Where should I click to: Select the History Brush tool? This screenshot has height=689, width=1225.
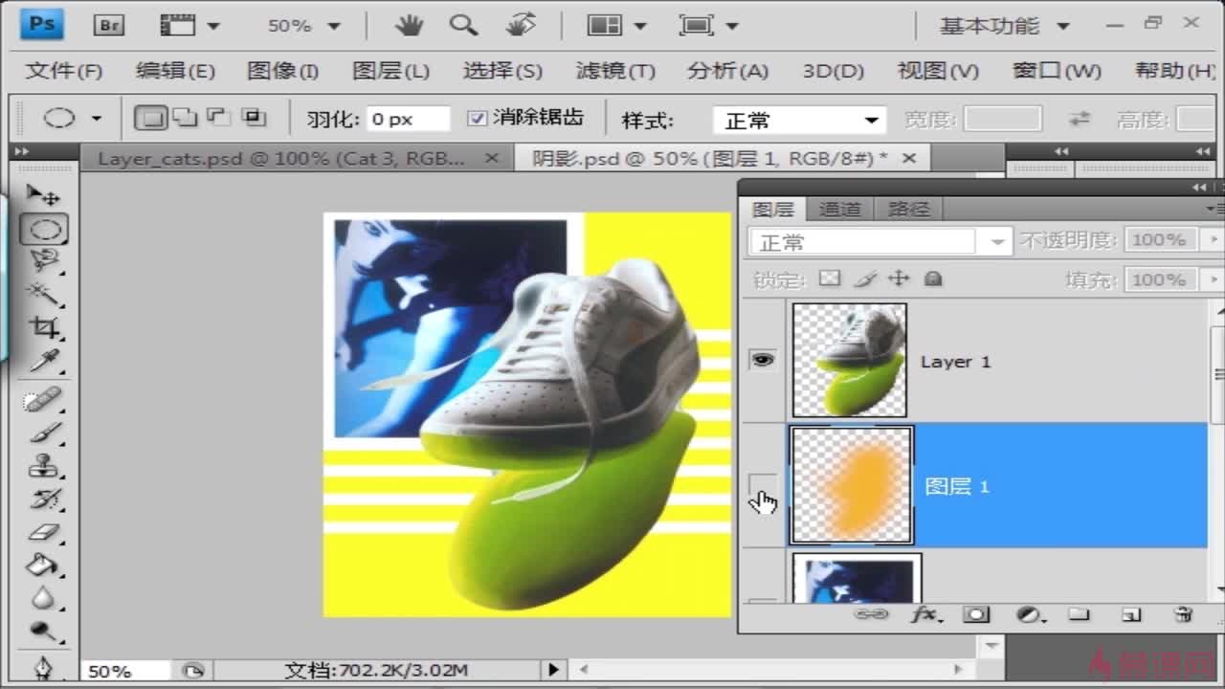click(44, 499)
